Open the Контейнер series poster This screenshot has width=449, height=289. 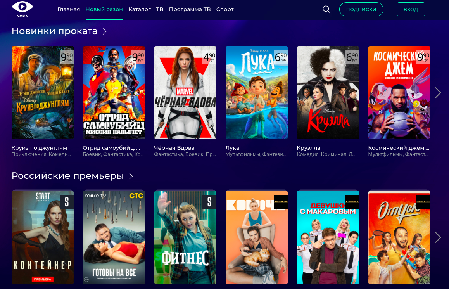point(43,237)
